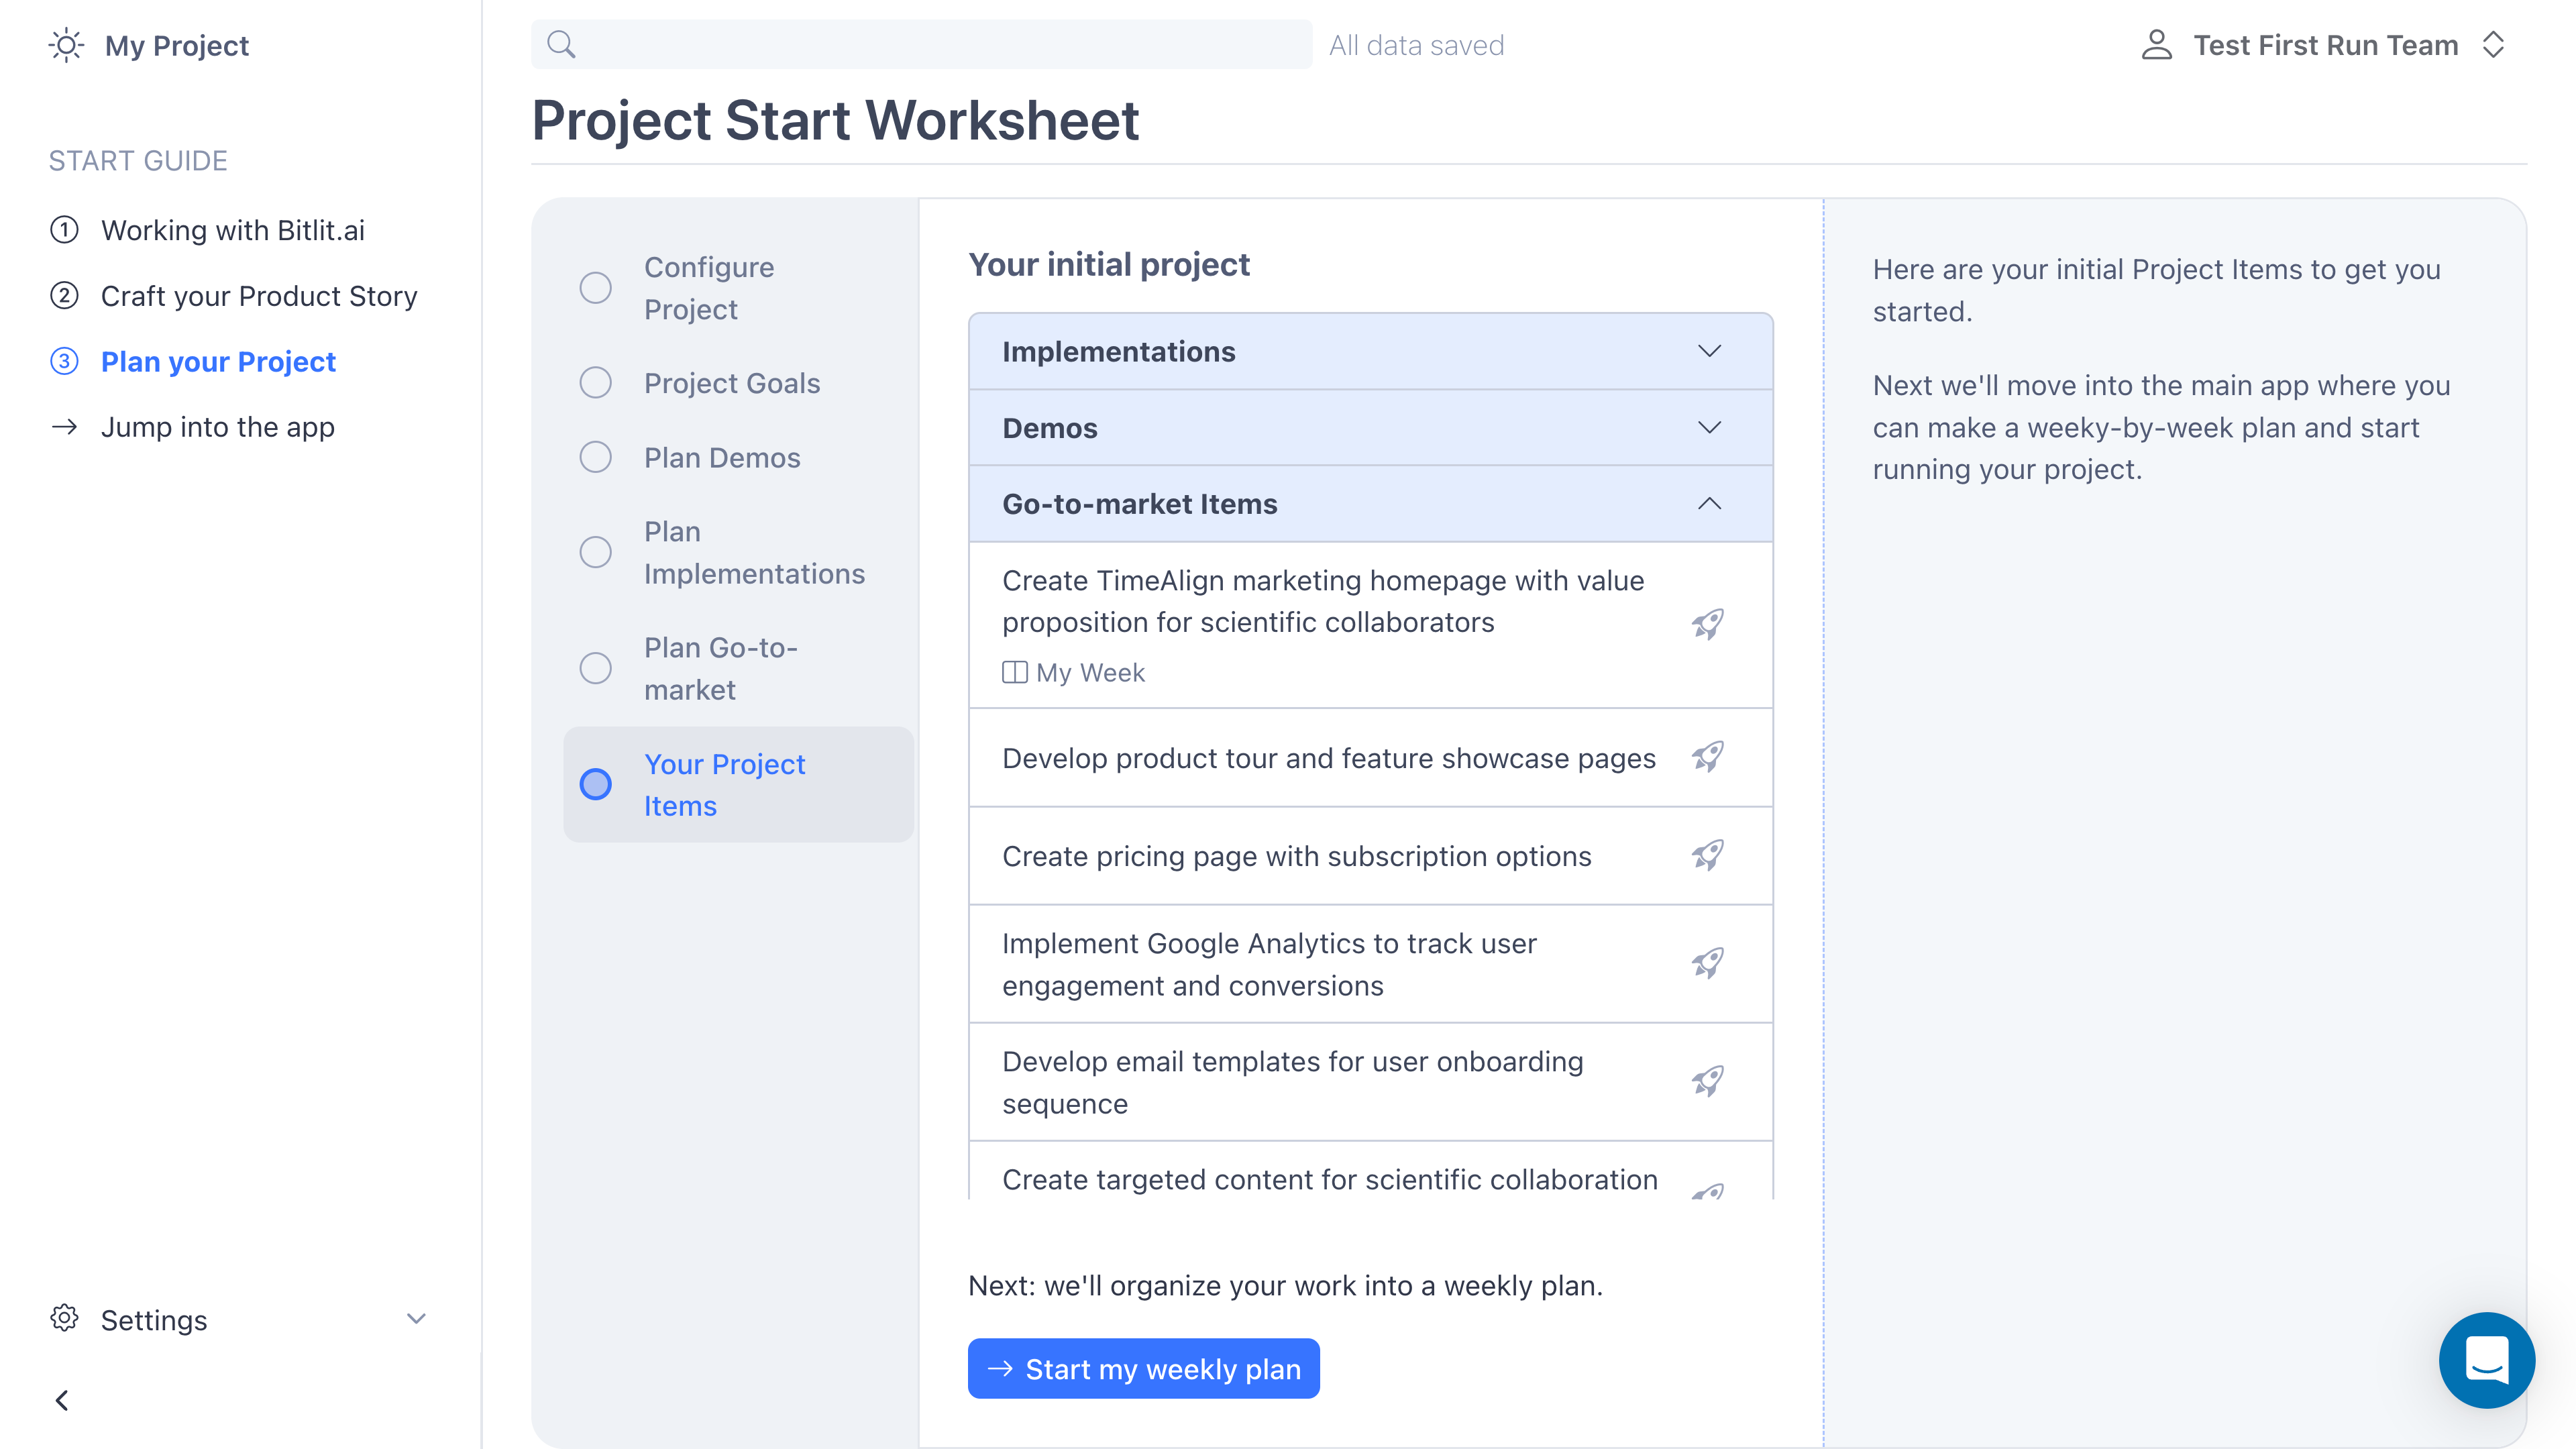Click the rocket icon for the pricing page item

point(1707,855)
